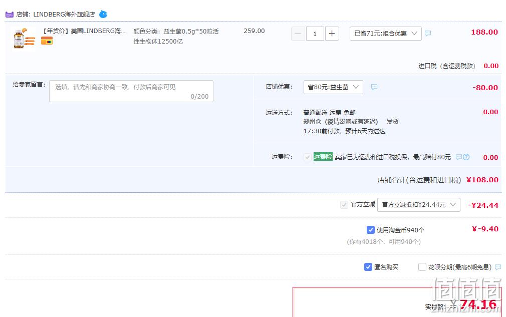This screenshot has height=317, width=506.
Task: Expand the 官方立减抵扣¥24.44元 dropdown
Action: 418,205
